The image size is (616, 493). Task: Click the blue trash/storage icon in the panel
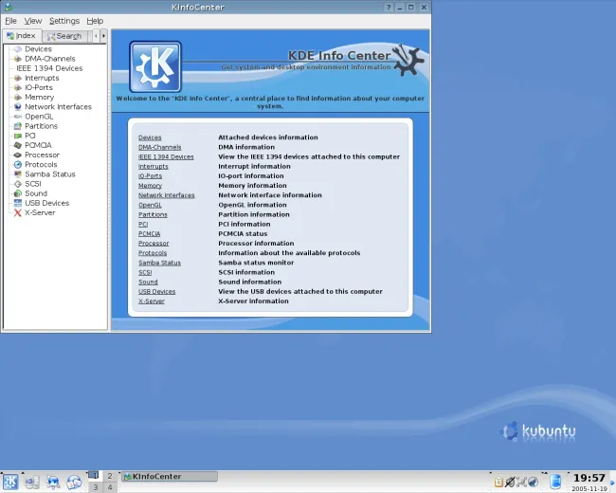click(555, 482)
